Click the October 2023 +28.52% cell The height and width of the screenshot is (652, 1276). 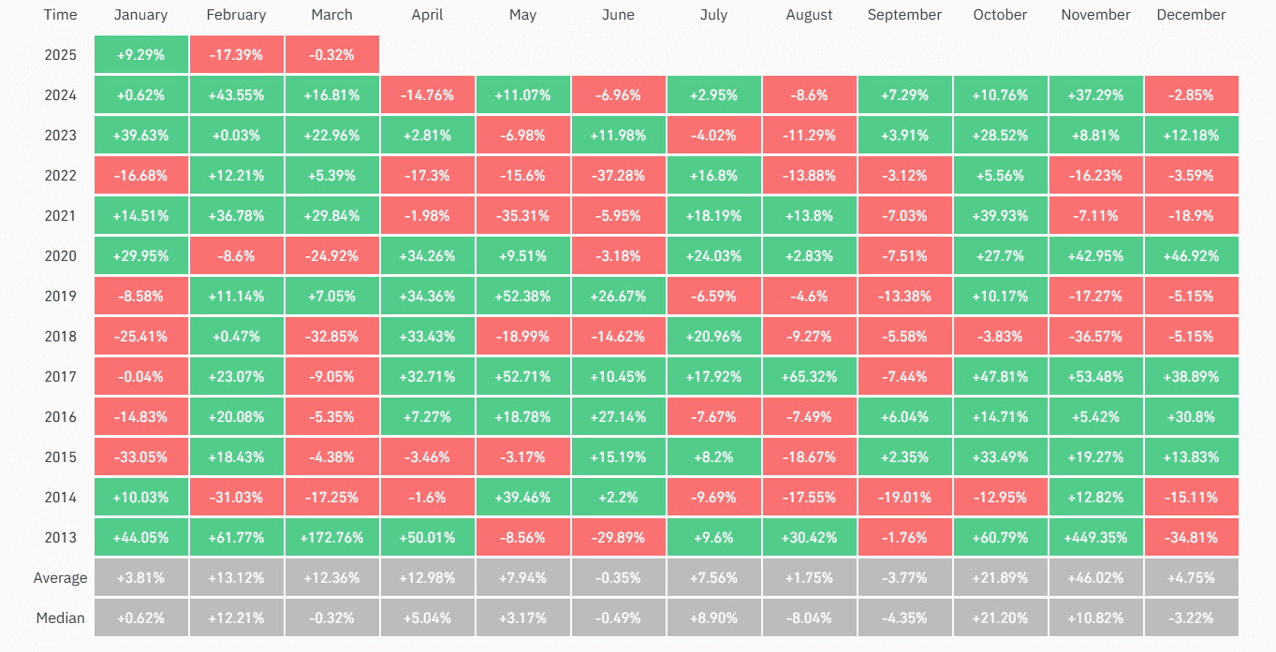(x=1000, y=136)
